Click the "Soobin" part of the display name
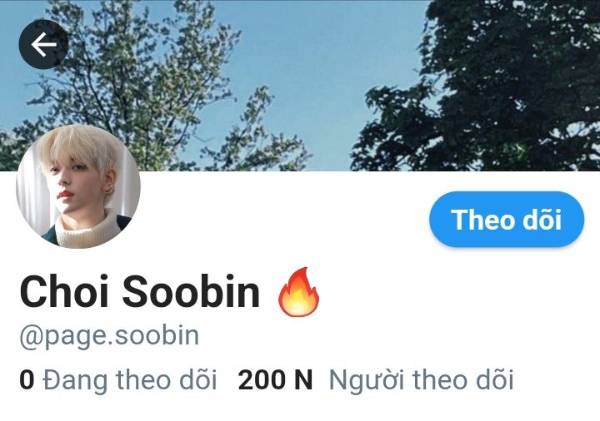Image resolution: width=600 pixels, height=421 pixels. point(192,292)
